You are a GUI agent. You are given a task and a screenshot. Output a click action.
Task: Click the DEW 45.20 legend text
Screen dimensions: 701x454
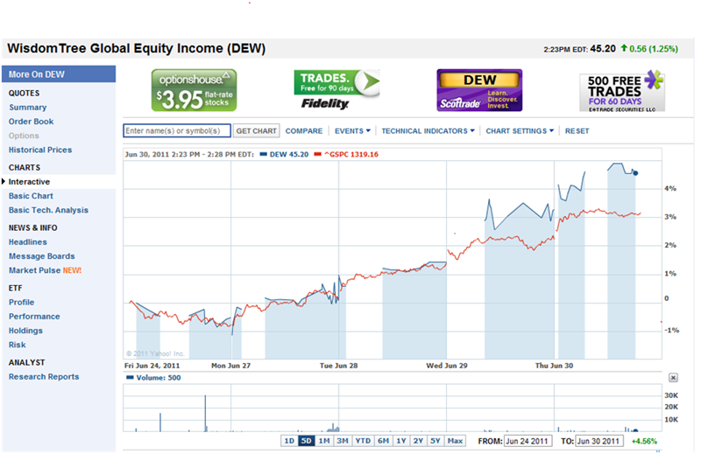pos(289,155)
